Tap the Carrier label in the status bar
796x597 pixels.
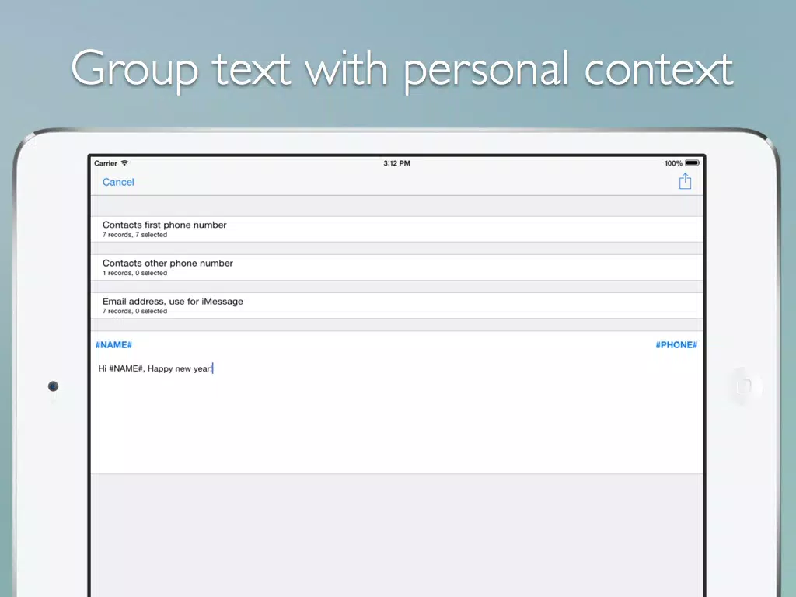pos(106,163)
